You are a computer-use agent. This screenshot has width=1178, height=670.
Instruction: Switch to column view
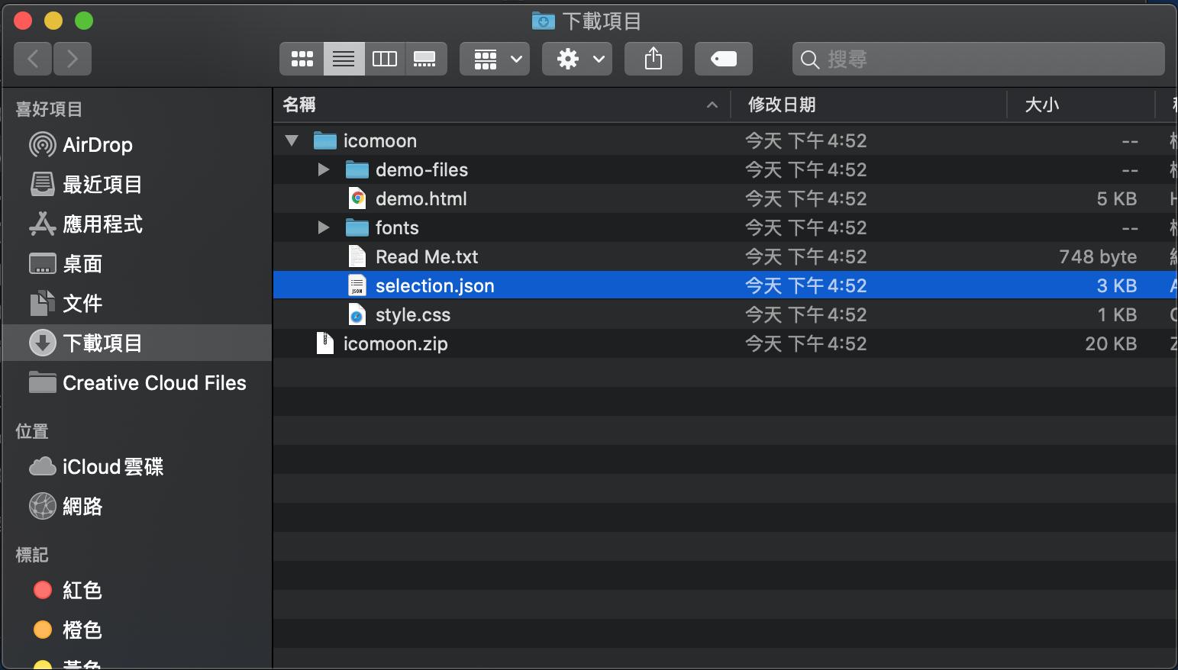tap(385, 59)
